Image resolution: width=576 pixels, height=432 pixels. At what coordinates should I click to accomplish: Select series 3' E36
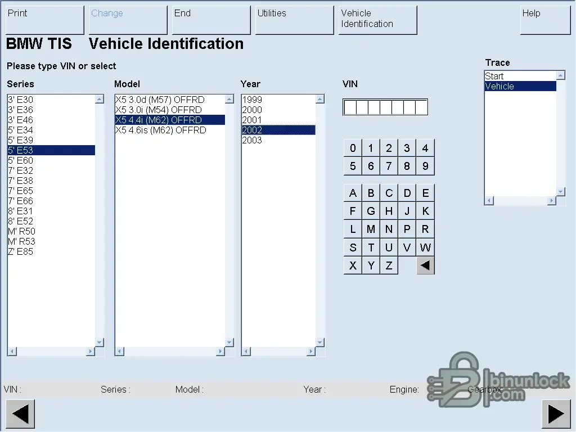click(x=51, y=110)
